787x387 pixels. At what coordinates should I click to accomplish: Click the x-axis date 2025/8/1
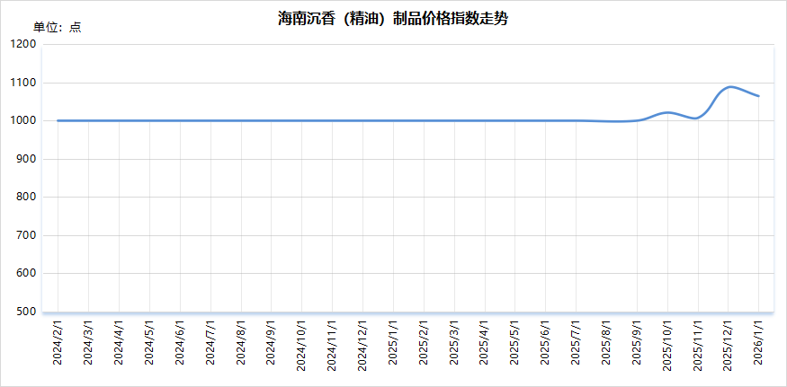[607, 342]
